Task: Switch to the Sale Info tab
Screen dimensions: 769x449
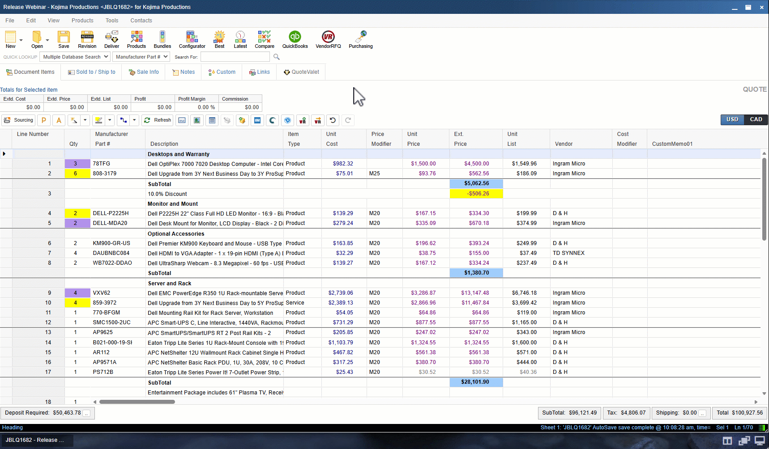Action: pos(144,72)
